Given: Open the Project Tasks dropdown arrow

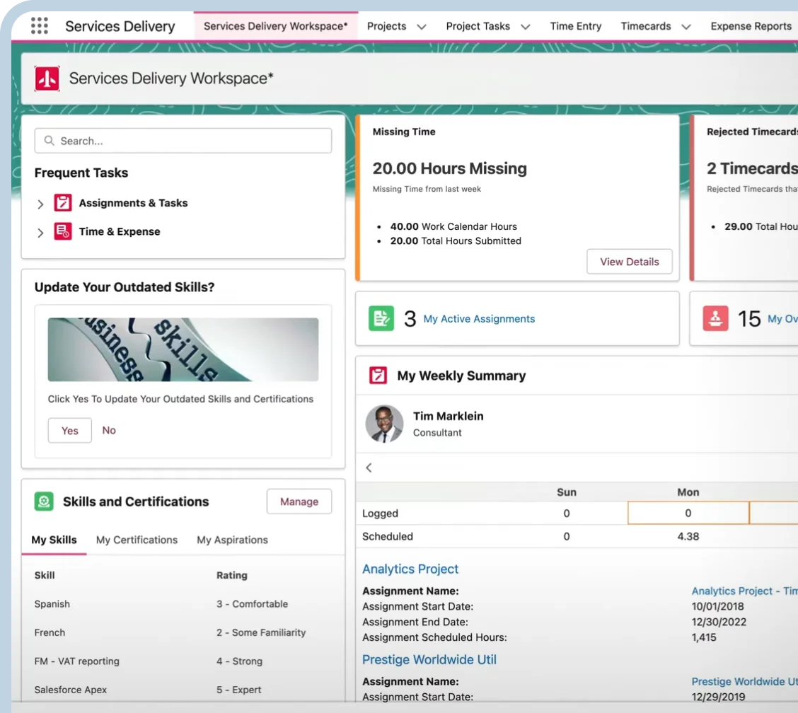Looking at the screenshot, I should pos(525,27).
